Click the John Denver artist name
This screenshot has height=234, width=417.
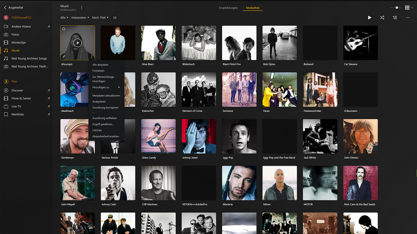click(351, 158)
